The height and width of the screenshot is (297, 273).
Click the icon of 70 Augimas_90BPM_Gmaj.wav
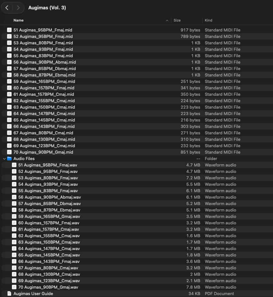tap(14, 287)
